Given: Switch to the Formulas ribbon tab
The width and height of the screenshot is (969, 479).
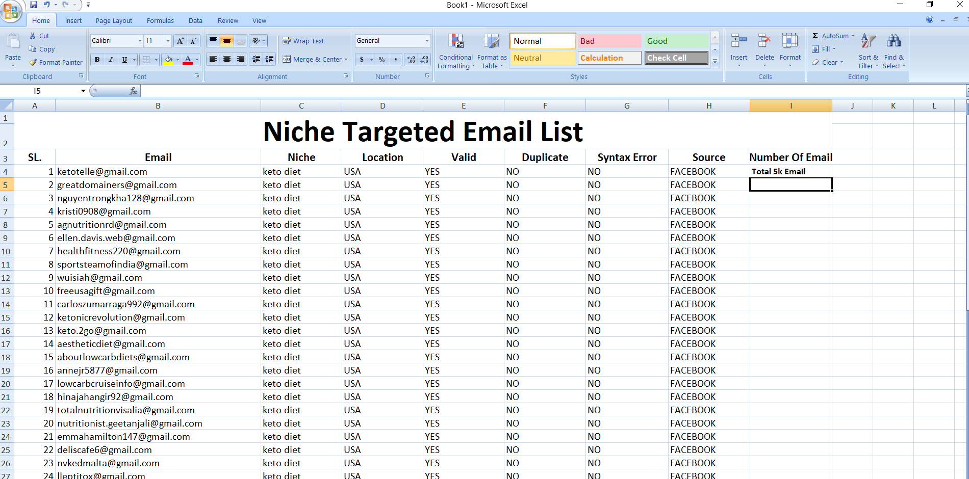Looking at the screenshot, I should [x=160, y=20].
